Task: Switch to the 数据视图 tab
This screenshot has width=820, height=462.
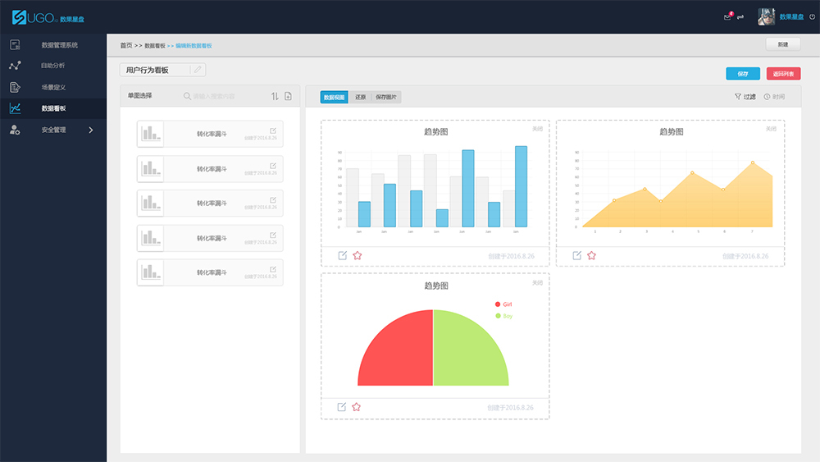Action: (335, 97)
